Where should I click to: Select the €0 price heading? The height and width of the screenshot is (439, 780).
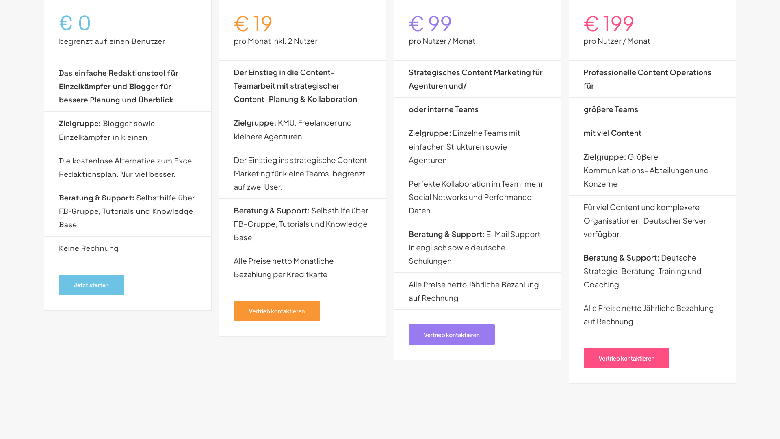click(x=75, y=24)
